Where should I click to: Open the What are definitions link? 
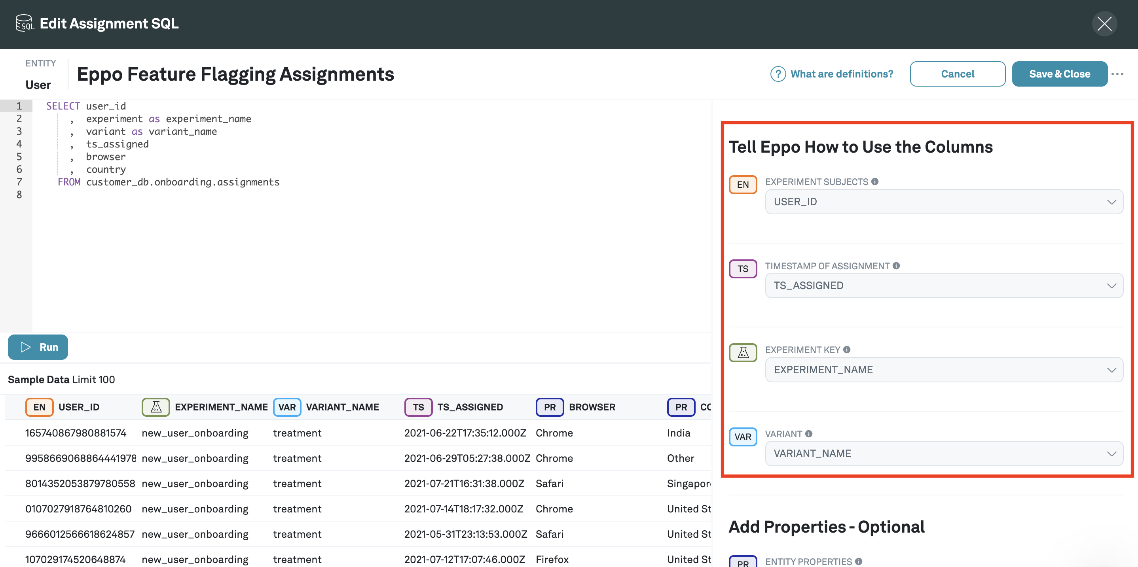point(841,74)
